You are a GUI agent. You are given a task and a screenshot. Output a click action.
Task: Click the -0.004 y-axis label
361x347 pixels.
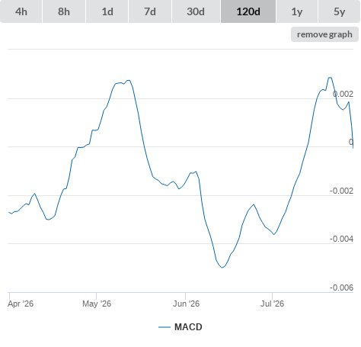[341, 239]
